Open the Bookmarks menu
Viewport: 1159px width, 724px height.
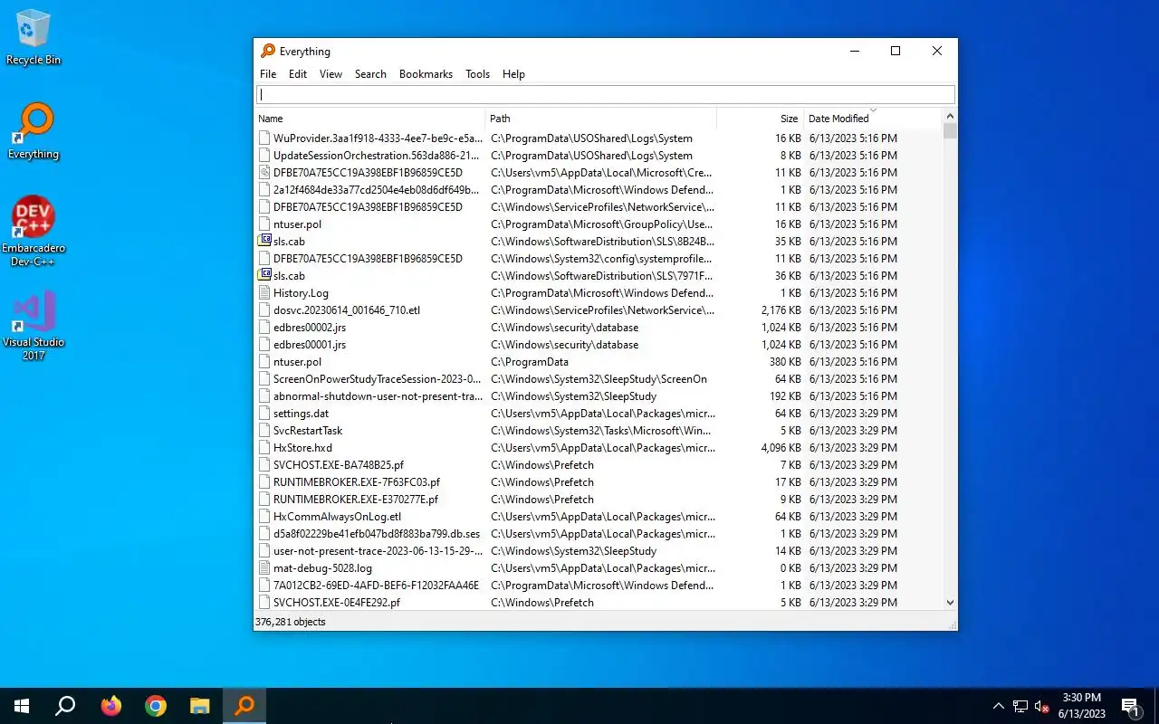pos(426,74)
